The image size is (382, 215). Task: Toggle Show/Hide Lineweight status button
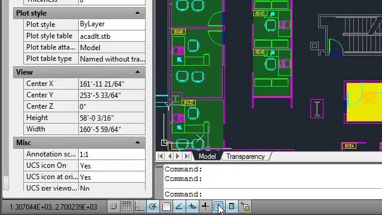click(205, 207)
